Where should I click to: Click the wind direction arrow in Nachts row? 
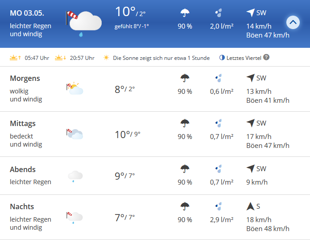pos(250,206)
